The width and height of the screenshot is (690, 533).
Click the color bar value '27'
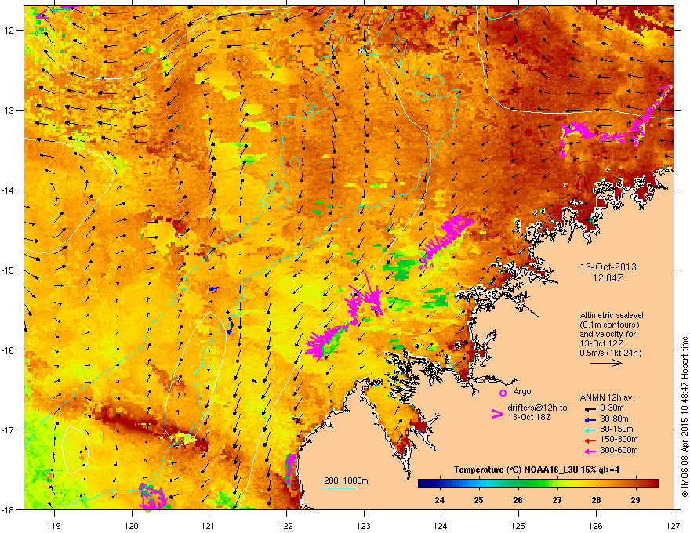[557, 500]
